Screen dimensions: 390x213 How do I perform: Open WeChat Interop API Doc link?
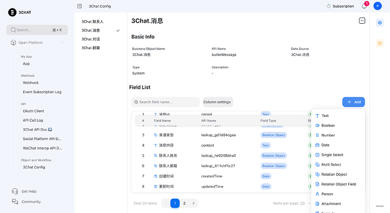(x=42, y=148)
